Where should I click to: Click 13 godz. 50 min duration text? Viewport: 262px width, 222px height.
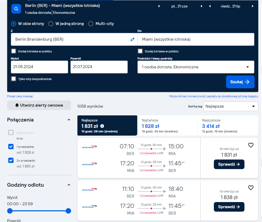[151, 145]
